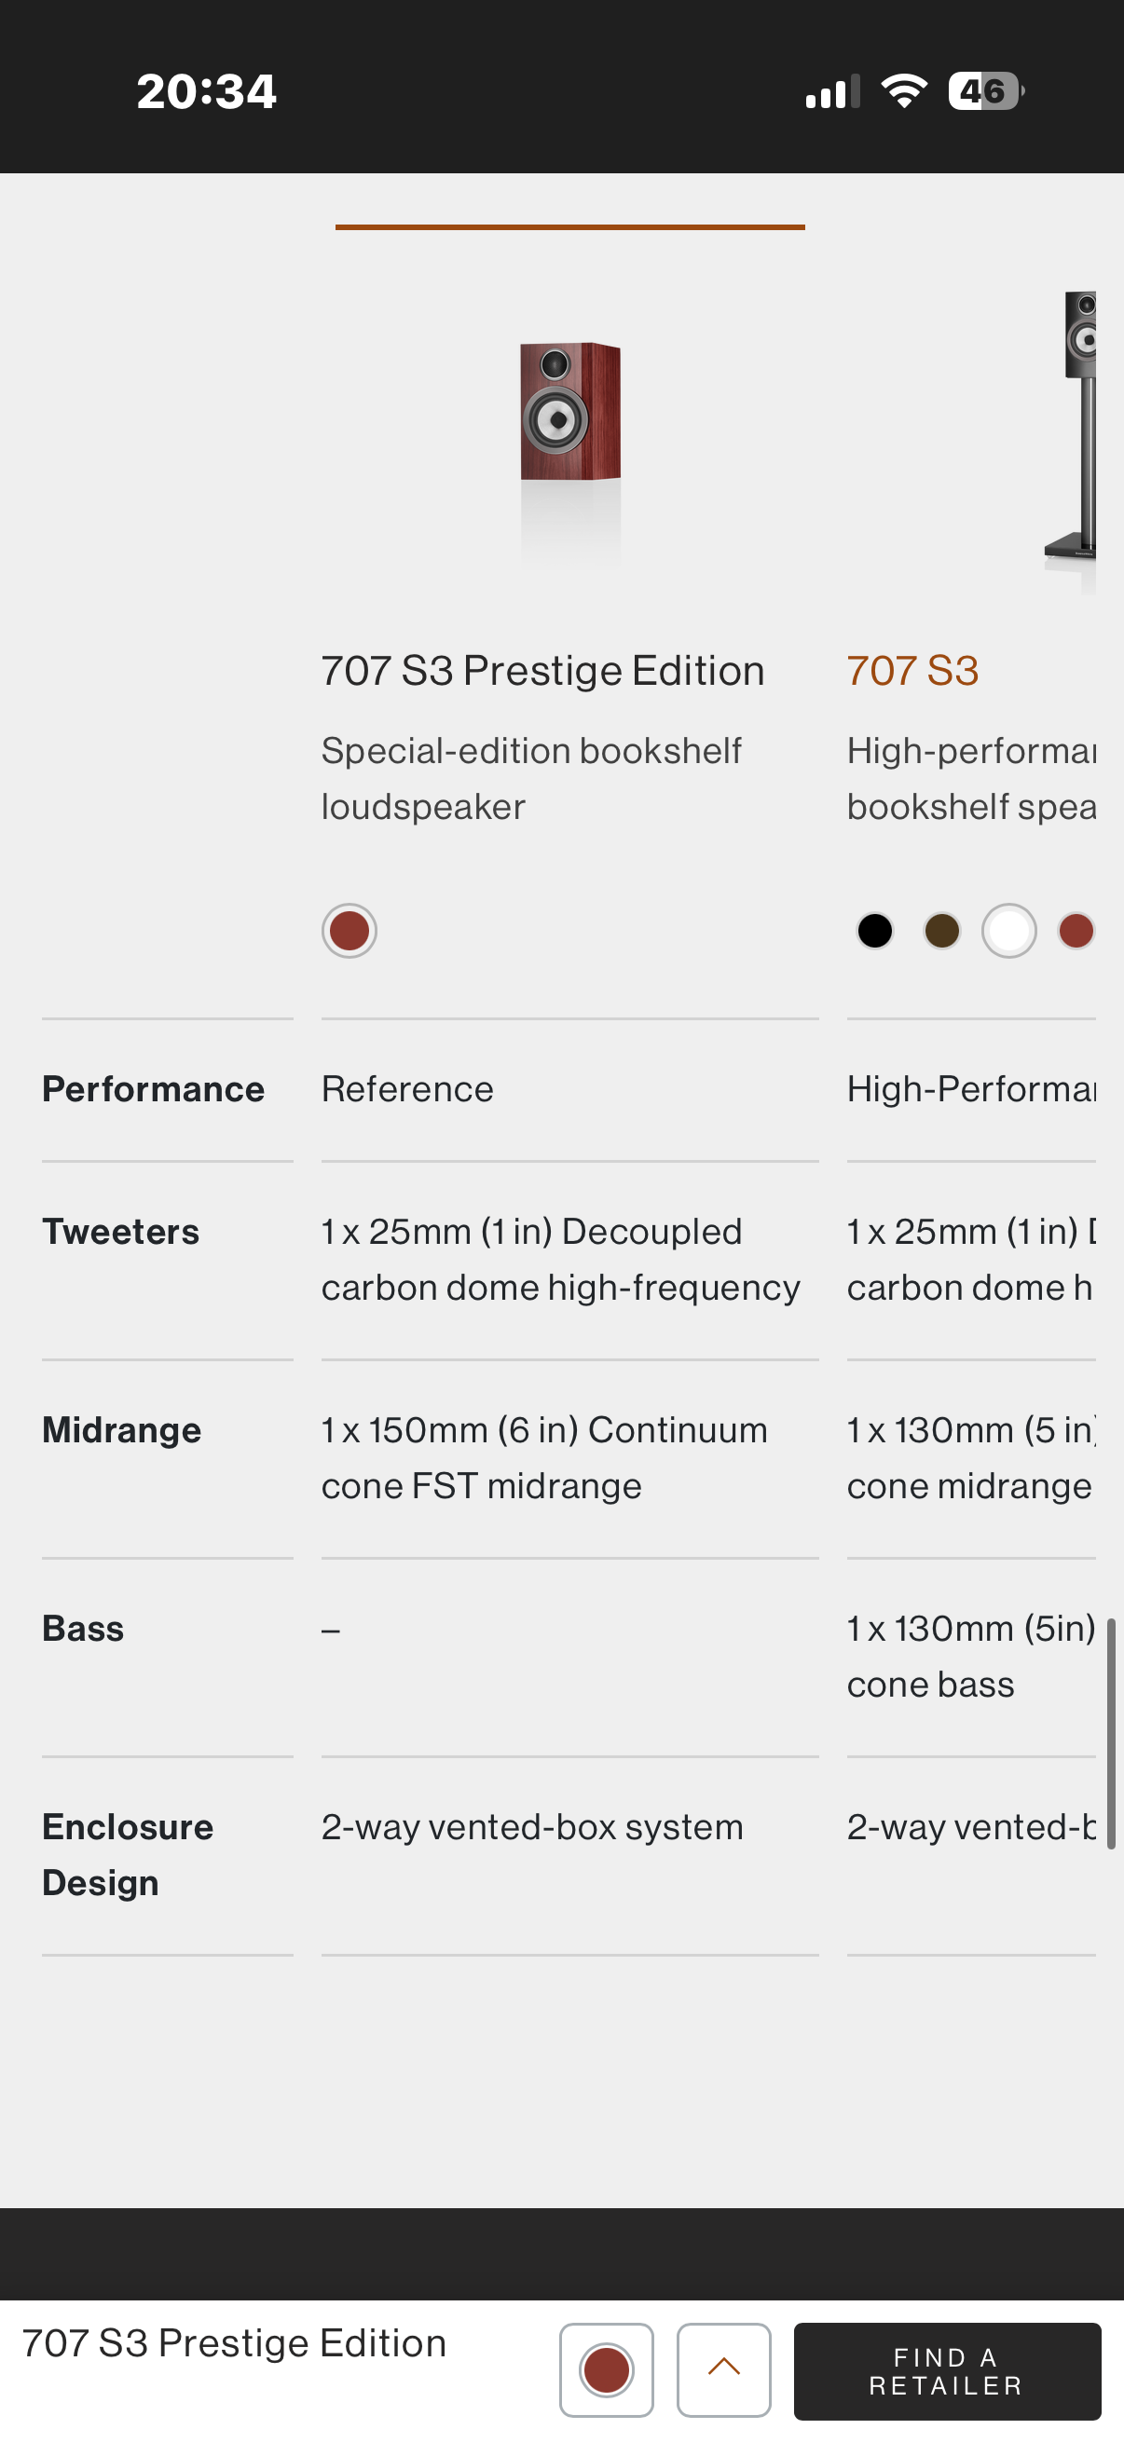
Task: Pick the brown finish for 707 S3
Action: pos(942,931)
